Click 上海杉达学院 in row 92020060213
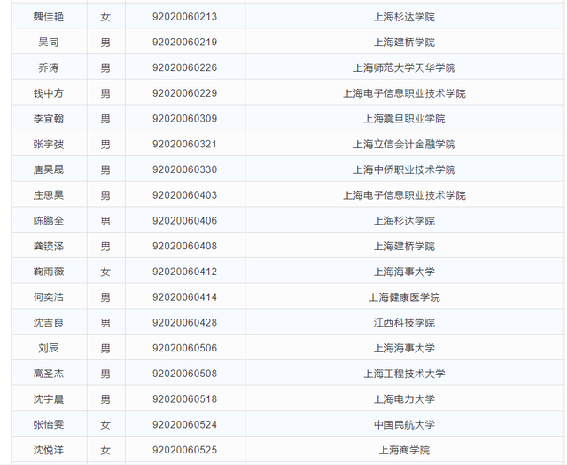This screenshot has height=465, width=567. 404,17
